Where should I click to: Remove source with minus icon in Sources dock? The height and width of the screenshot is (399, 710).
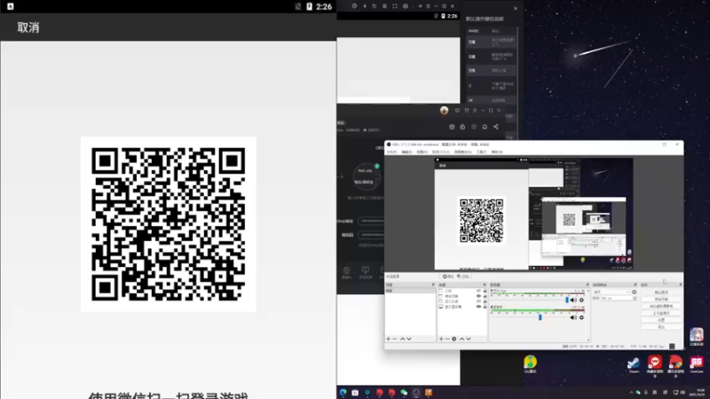(x=447, y=339)
